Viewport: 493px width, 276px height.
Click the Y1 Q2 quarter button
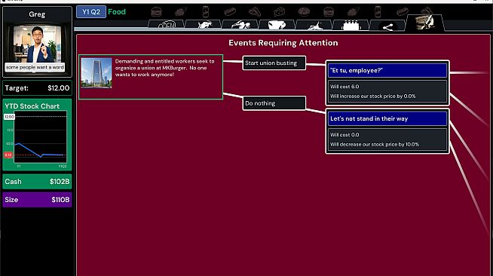[x=91, y=12]
